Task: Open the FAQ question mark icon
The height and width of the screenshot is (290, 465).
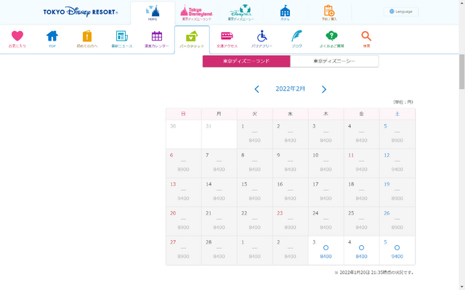Action: point(332,39)
